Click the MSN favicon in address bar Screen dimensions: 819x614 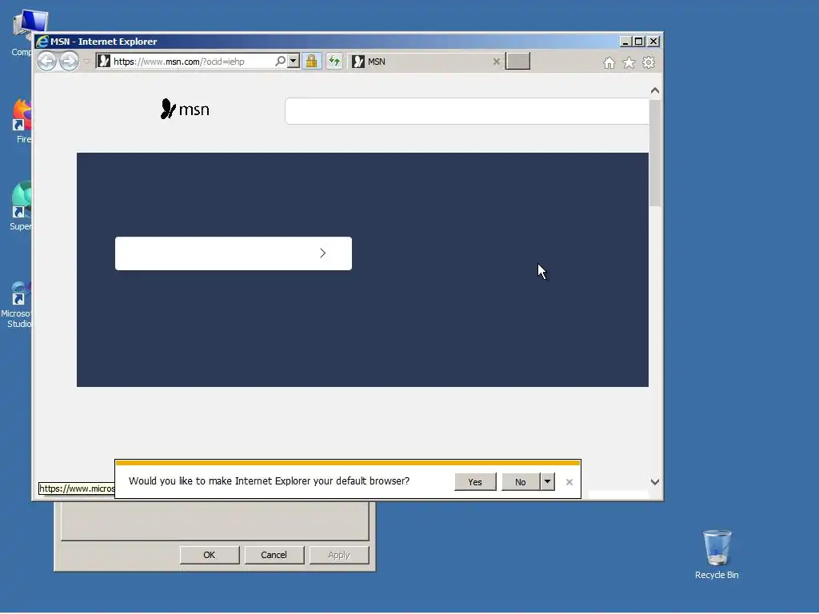[x=104, y=61]
